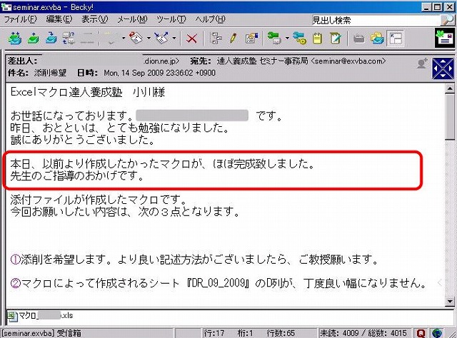Click the forward message icon with arrows
Viewport: 457px width, 338px height.
point(161,38)
